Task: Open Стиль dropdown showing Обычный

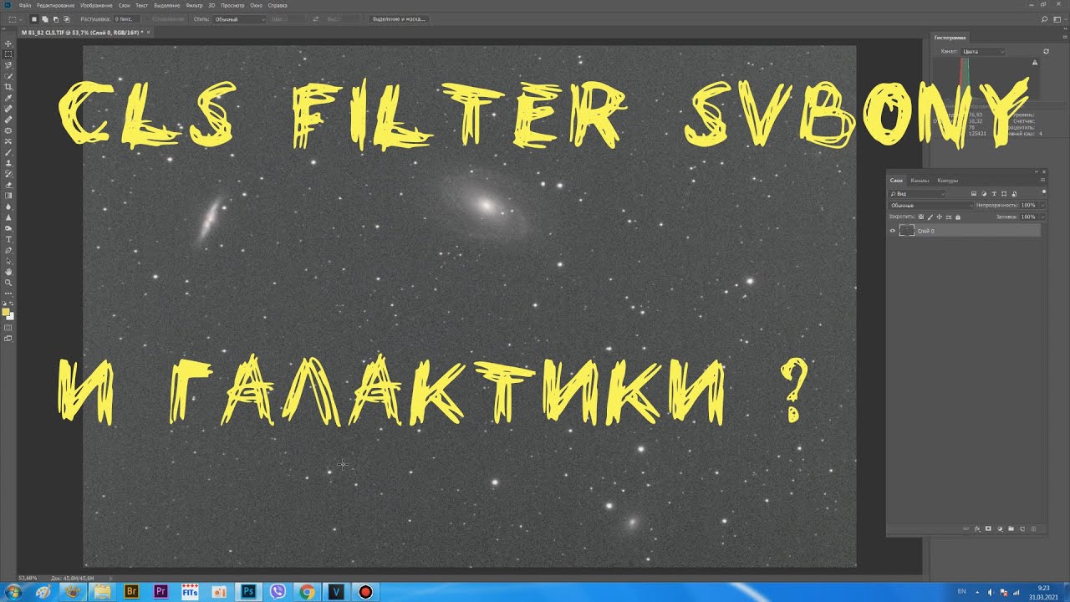Action: 239,19
